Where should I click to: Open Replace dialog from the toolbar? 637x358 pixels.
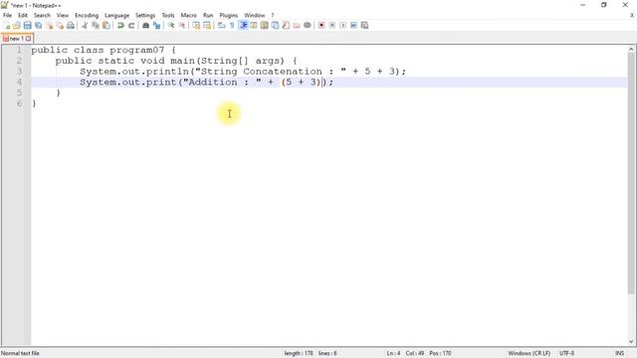point(156,26)
